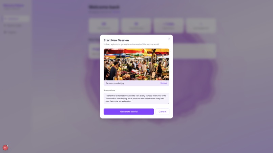Select the highlighted first sidebar item
The height and width of the screenshot is (153, 273).
pyautogui.click(x=16, y=19)
